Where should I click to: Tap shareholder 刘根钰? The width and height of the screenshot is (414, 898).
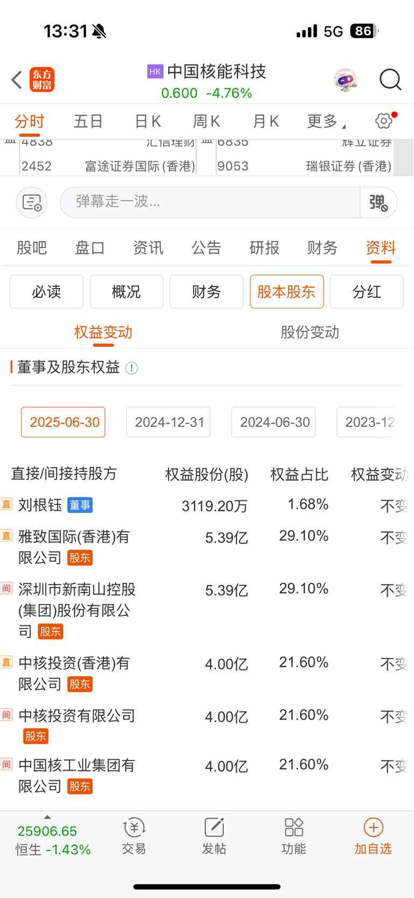(40, 505)
